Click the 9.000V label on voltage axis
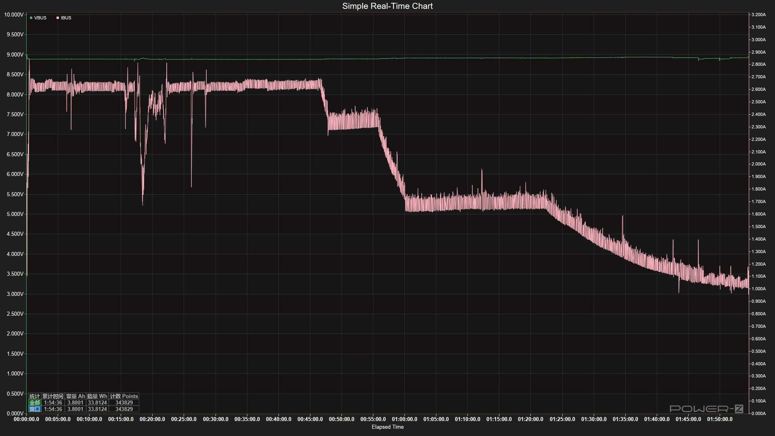 coord(15,55)
